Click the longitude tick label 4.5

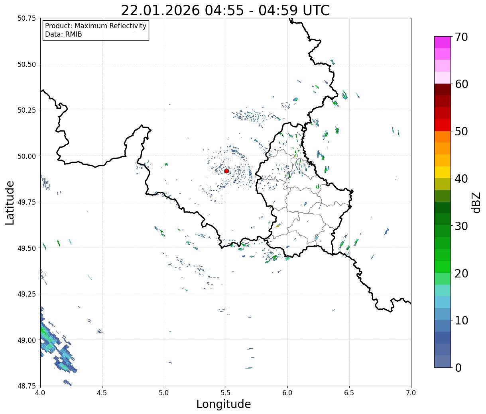point(102,393)
